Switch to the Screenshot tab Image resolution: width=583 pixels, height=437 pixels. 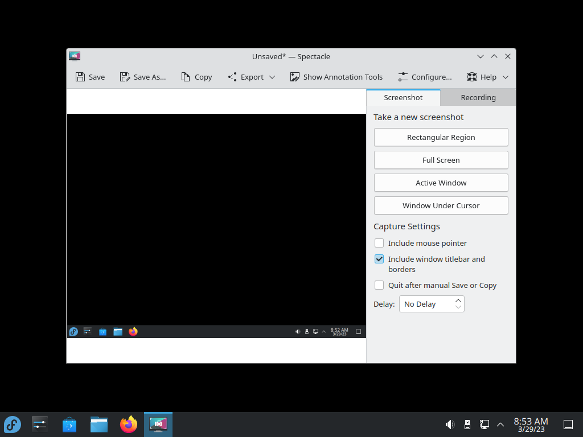click(403, 97)
